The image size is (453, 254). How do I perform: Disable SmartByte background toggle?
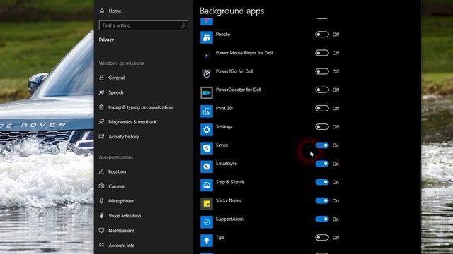pyautogui.click(x=322, y=164)
